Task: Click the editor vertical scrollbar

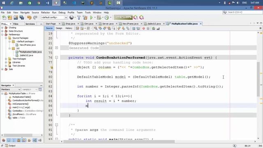Action: [258, 79]
